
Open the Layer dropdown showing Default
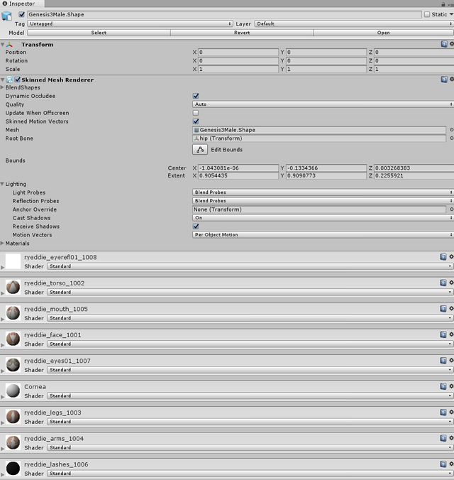(354, 23)
